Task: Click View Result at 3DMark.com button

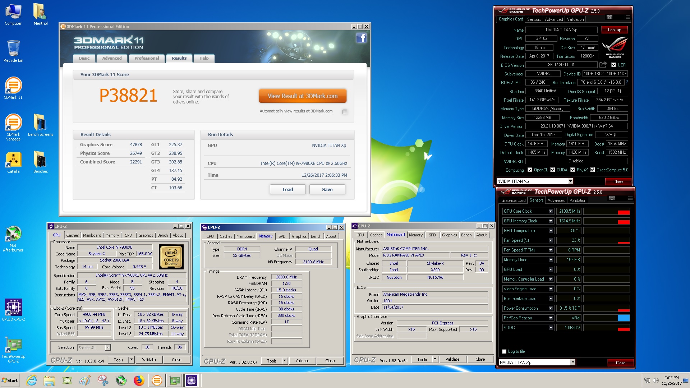Action: 303,96
